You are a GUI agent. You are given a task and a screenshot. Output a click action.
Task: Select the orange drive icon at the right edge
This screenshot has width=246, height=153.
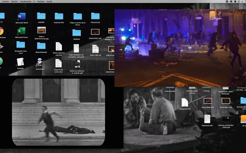click(x=243, y=119)
